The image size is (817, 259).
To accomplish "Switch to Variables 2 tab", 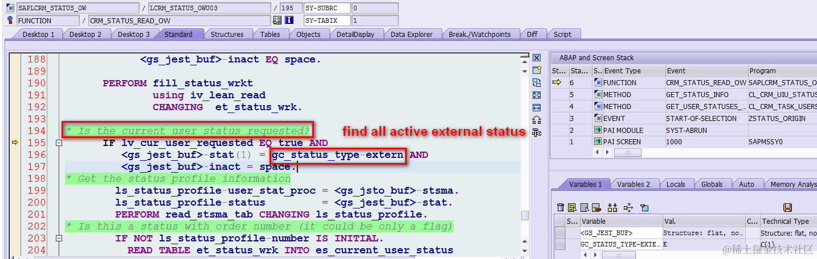I will click(x=634, y=184).
